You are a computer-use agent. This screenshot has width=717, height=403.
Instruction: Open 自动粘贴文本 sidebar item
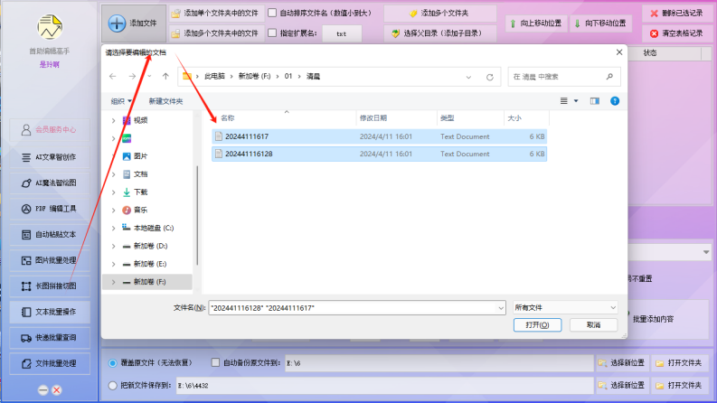click(50, 234)
